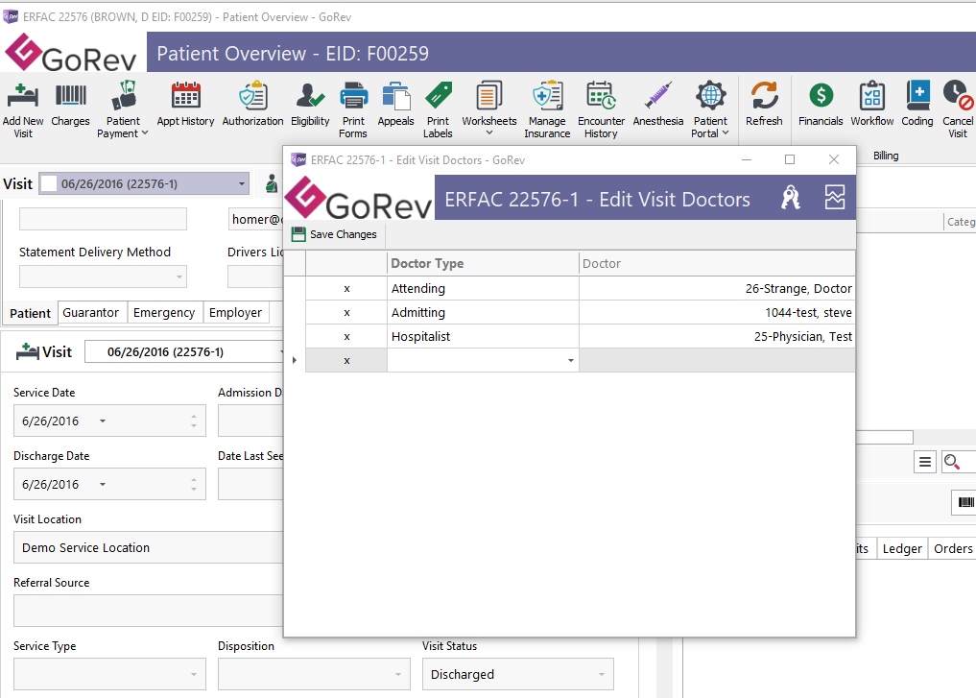Select the Hospitalist doctor type cell
The width and height of the screenshot is (976, 698).
(483, 337)
